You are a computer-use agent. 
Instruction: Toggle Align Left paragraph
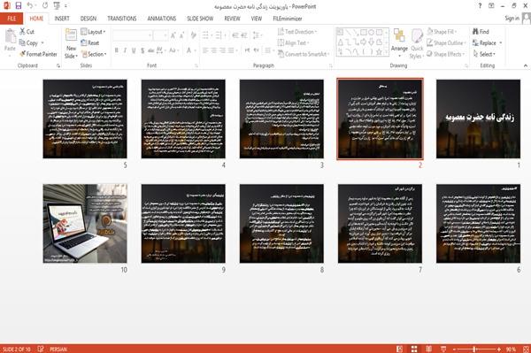coord(205,50)
